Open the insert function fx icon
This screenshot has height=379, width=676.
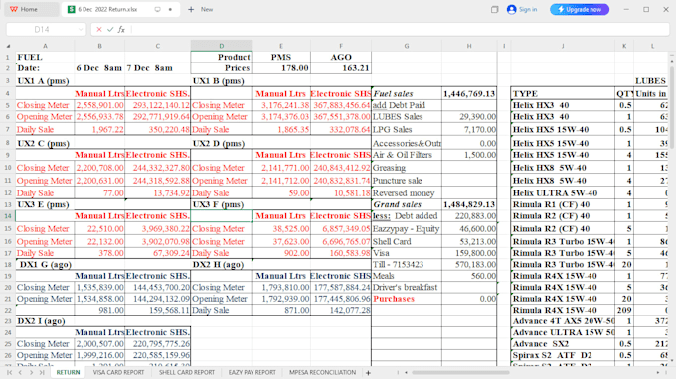click(121, 29)
